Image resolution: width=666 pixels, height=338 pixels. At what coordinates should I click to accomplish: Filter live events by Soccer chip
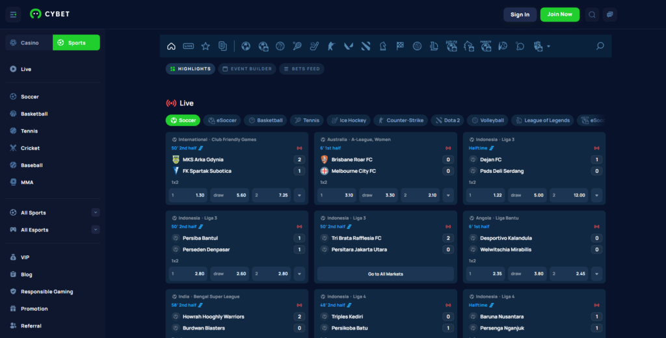pyautogui.click(x=183, y=120)
